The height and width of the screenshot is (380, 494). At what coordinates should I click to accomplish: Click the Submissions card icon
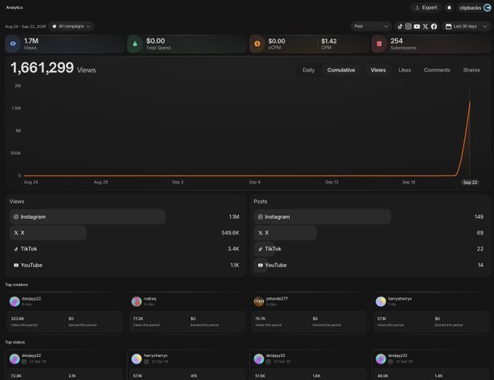point(379,44)
